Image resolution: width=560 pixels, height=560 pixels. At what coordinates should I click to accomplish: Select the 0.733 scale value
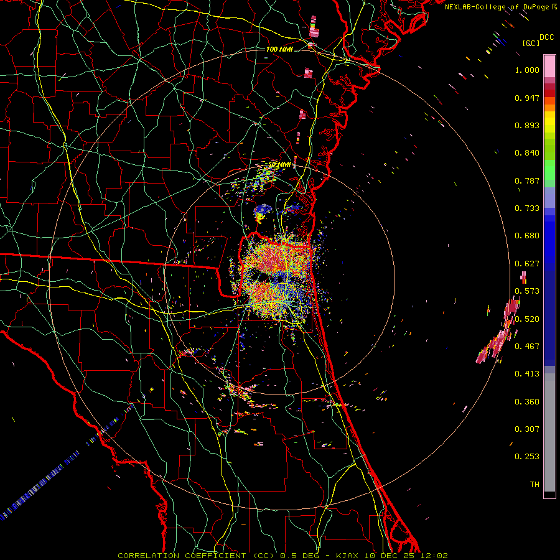[x=527, y=208]
